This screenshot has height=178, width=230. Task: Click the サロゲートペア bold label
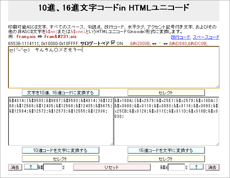(95, 44)
